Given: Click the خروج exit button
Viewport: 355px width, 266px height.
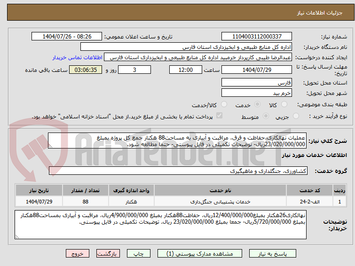Looking at the screenshot, I should pyautogui.click(x=78, y=254).
